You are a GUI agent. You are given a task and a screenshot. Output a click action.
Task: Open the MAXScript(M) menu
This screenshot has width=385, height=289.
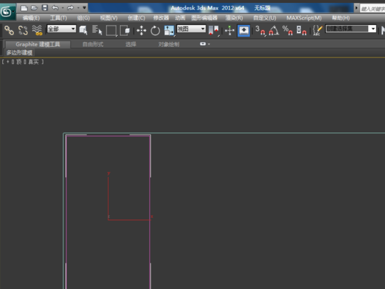304,18
